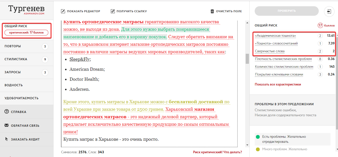This screenshot has width=338, height=157.
Task: Click the 7.39 score value
Action: point(331,43)
